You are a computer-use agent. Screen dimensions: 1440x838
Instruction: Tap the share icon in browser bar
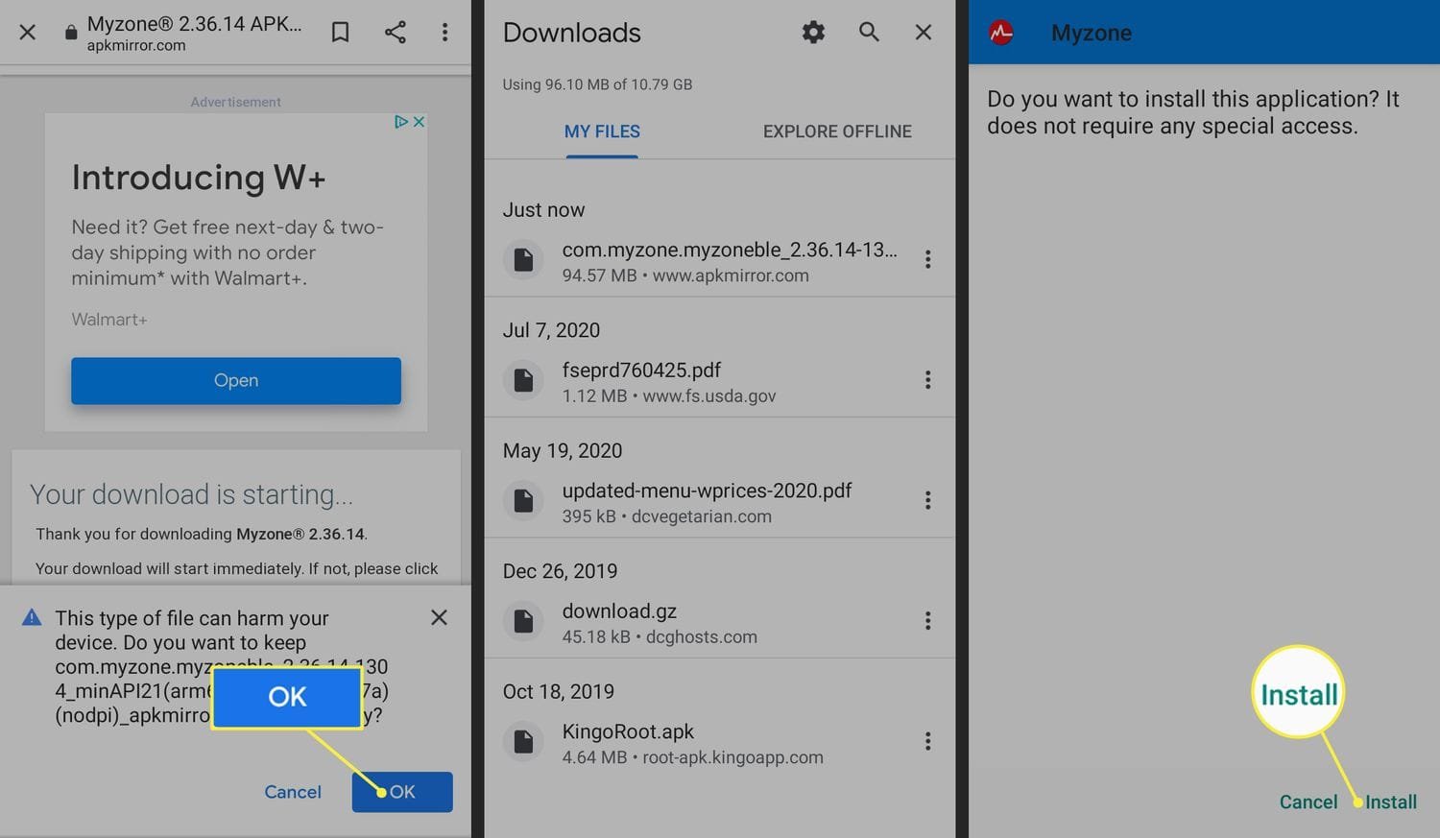[395, 33]
